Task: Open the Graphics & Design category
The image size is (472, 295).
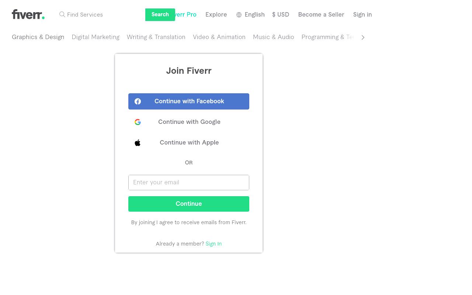Action: 38,37
